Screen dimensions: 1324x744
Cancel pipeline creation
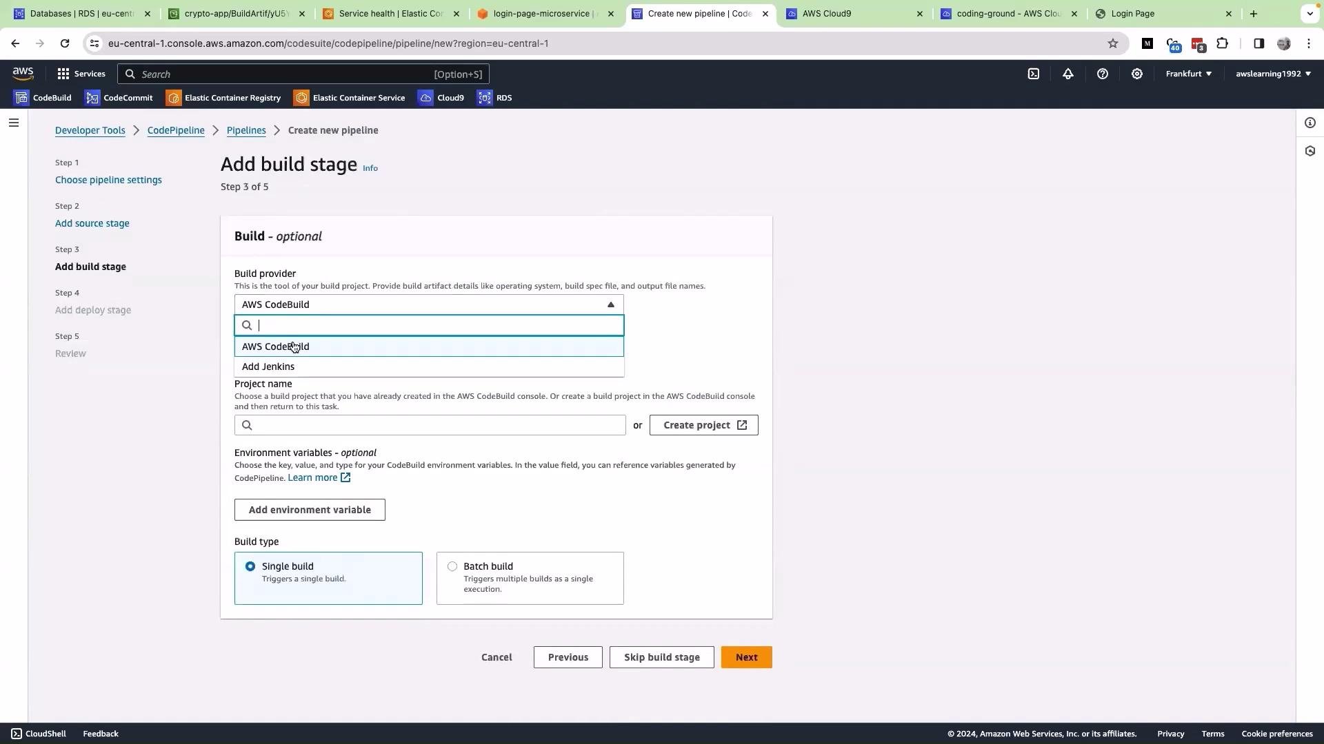[x=496, y=657]
